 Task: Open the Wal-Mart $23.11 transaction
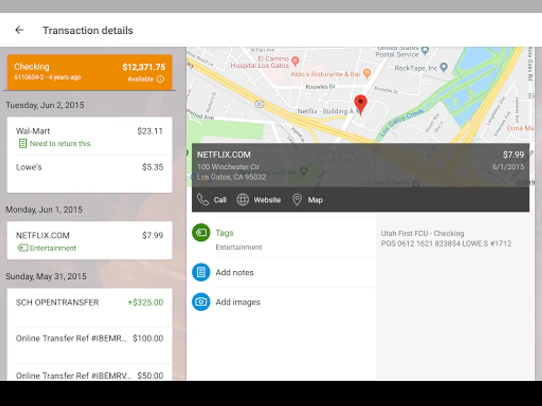pyautogui.click(x=89, y=136)
